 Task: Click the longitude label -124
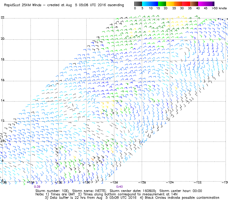(170, 182)
